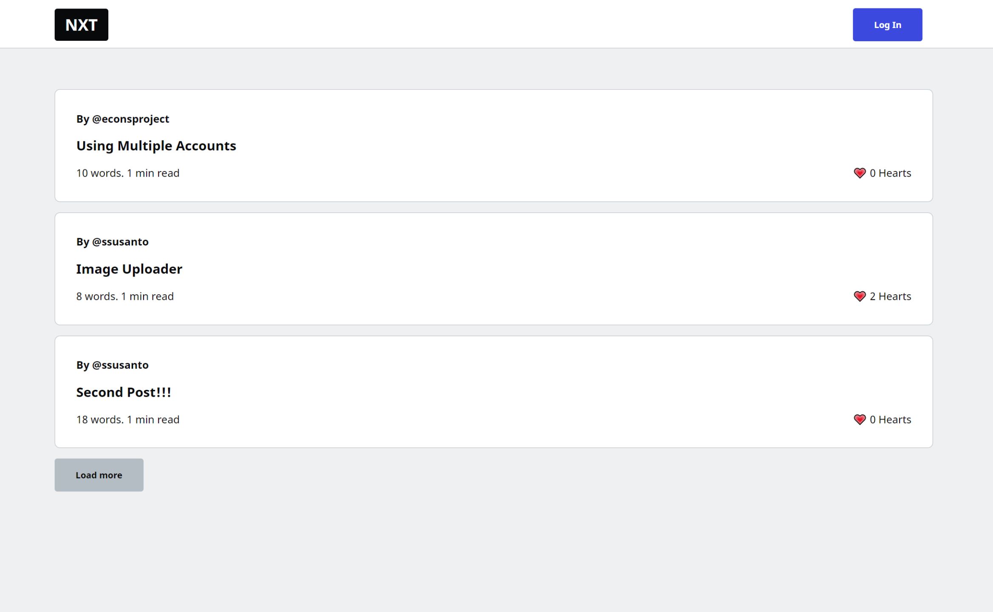
Task: Click heart icon on Second Post!!! card
Action: (x=859, y=420)
